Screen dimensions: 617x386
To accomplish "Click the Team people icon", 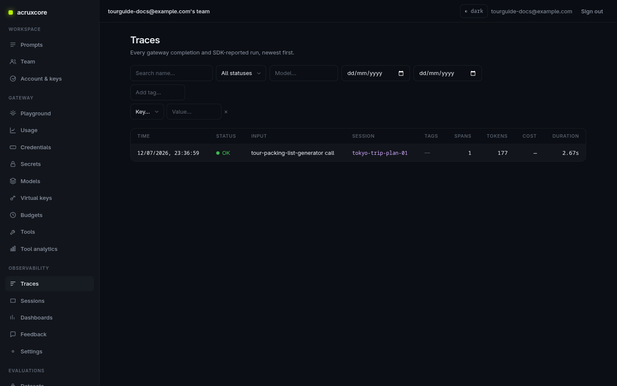I will pos(13,62).
